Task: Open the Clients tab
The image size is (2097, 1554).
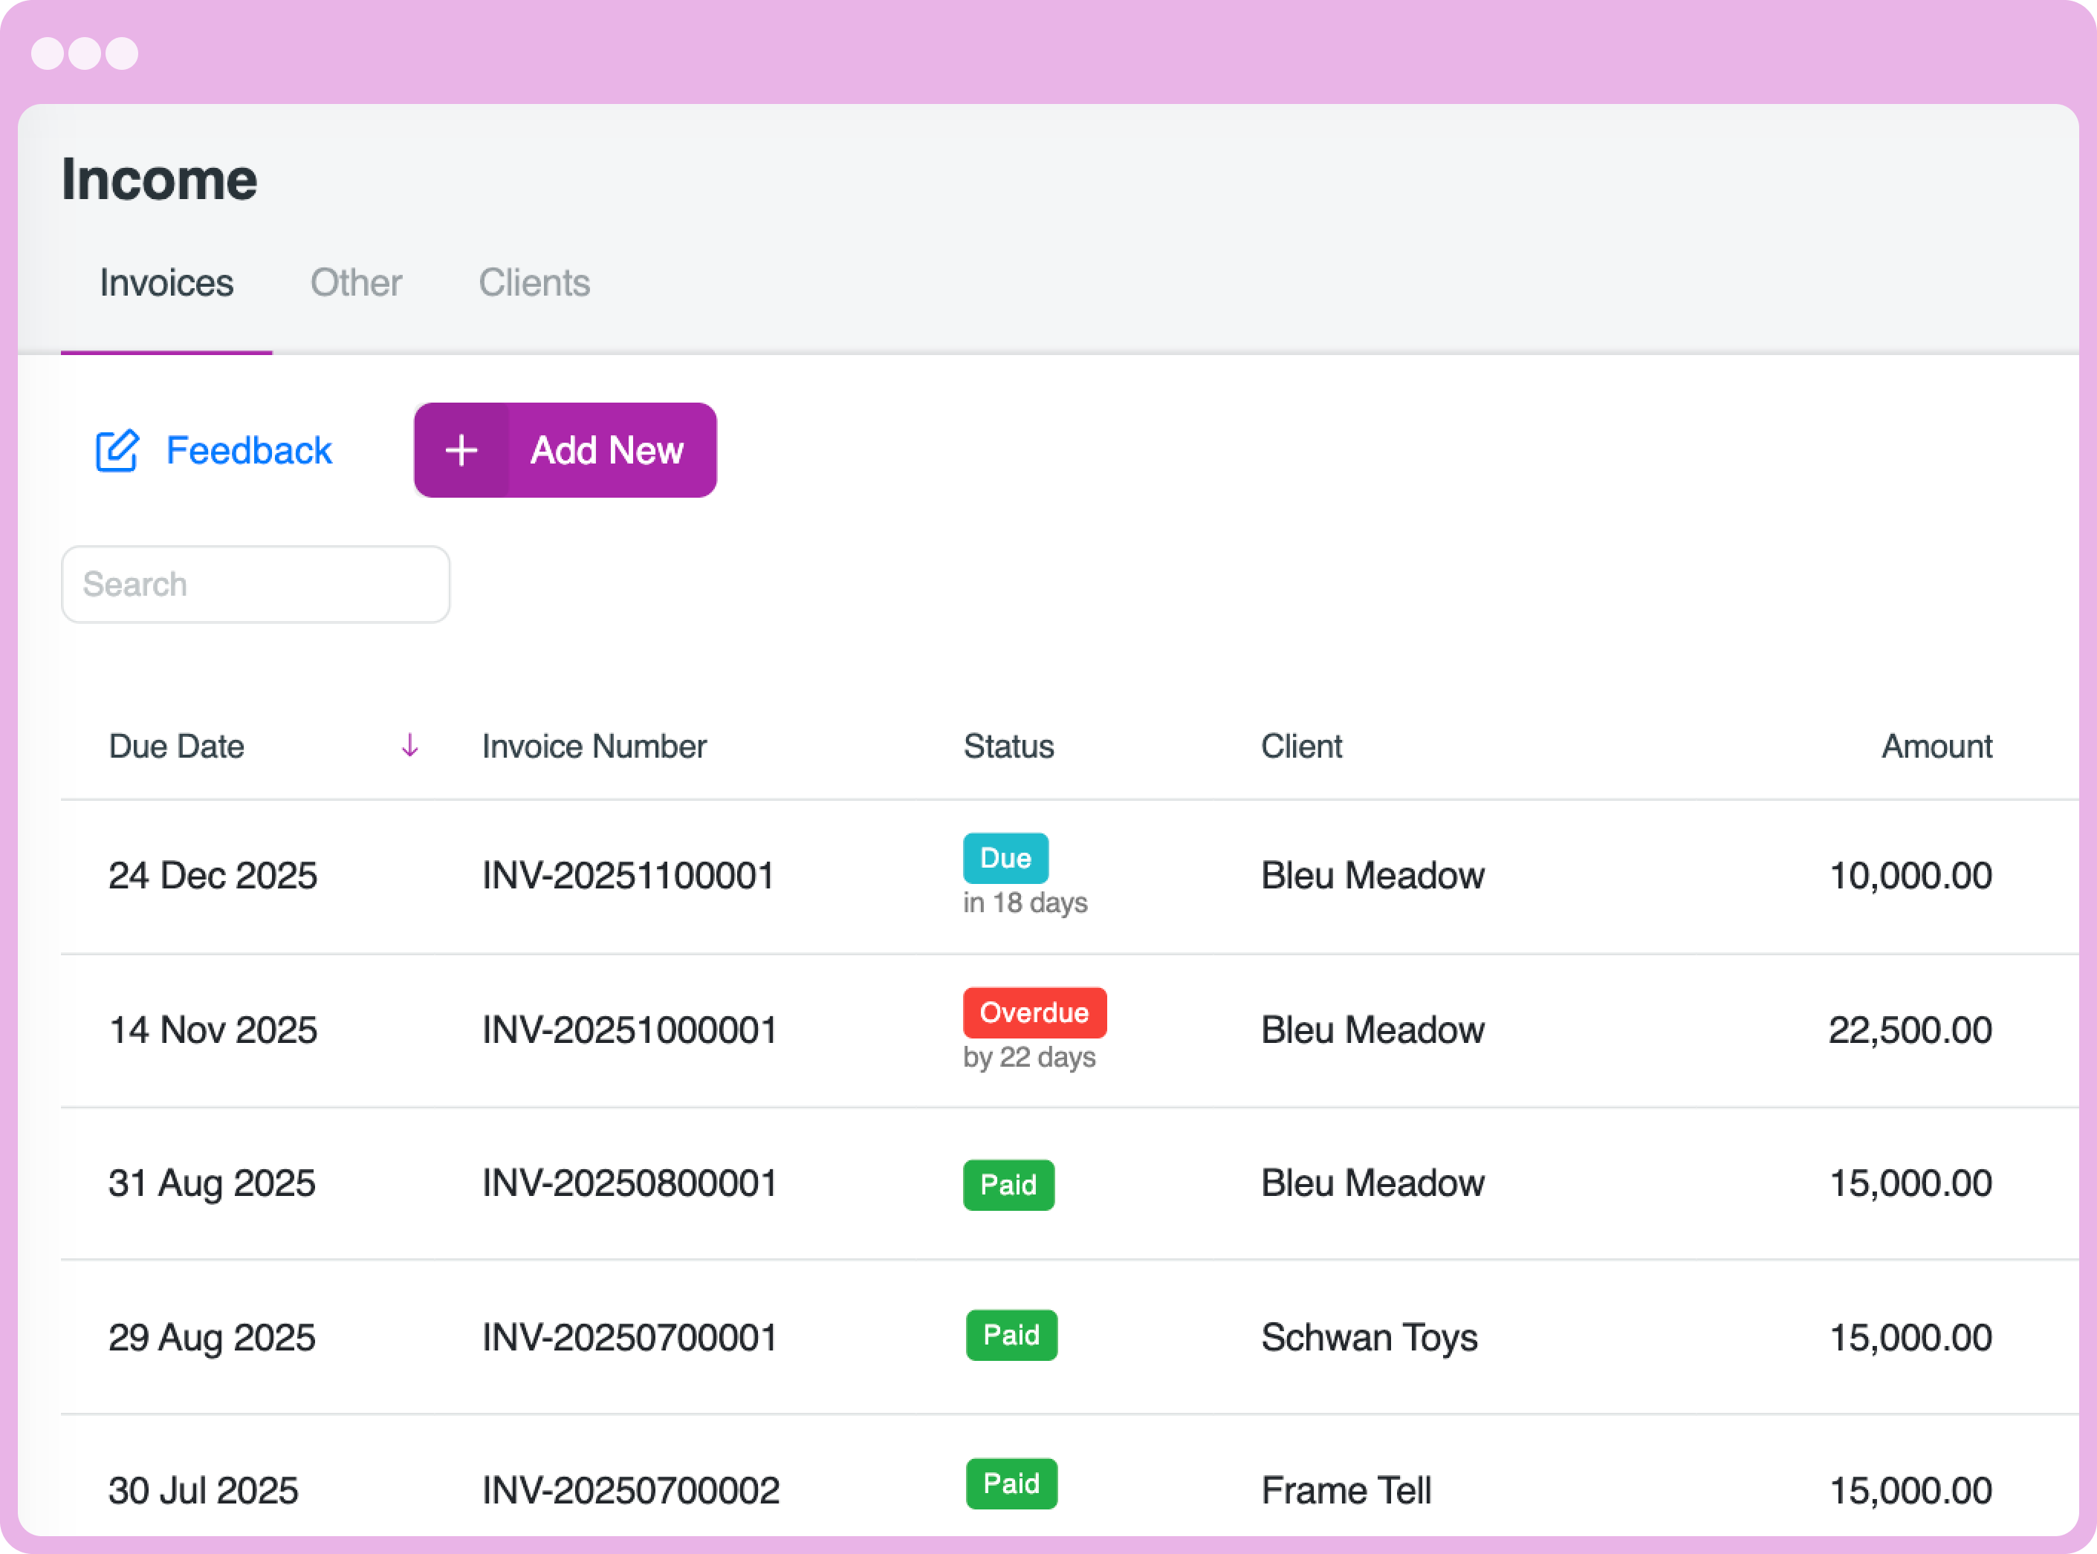Action: pos(534,282)
